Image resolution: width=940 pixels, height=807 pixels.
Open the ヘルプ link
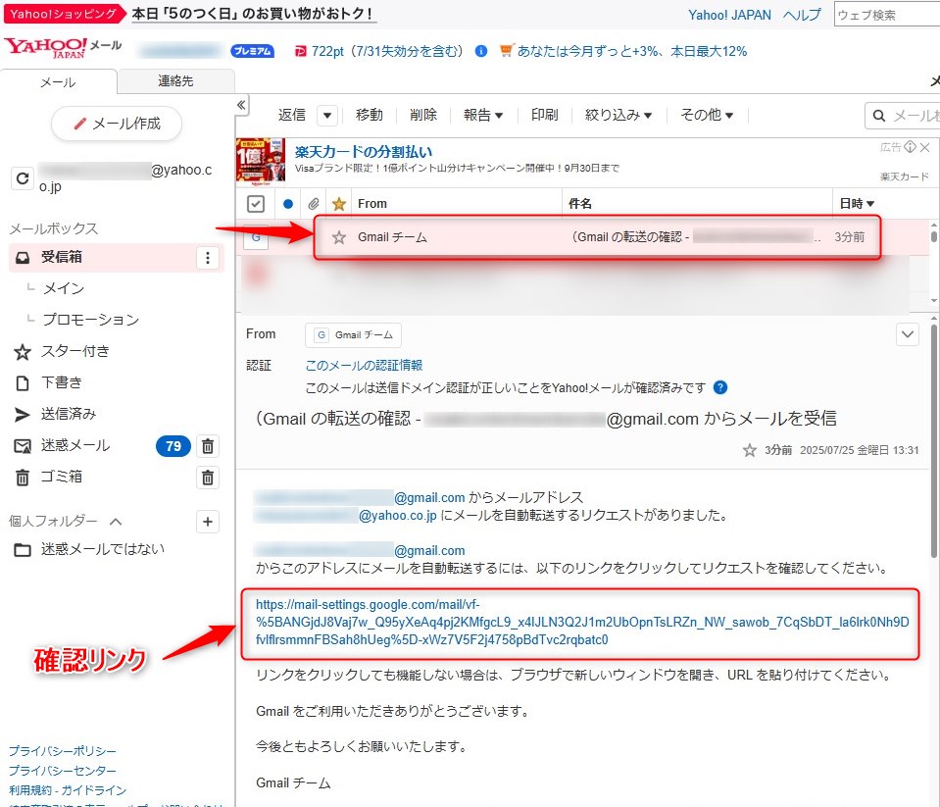(802, 15)
